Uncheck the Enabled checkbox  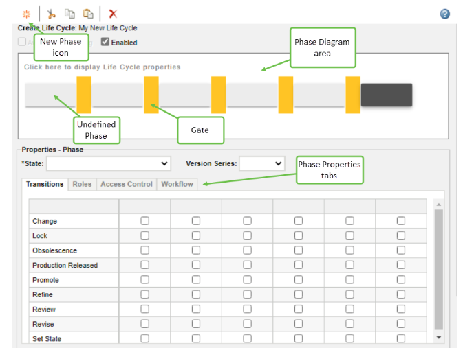click(x=105, y=42)
